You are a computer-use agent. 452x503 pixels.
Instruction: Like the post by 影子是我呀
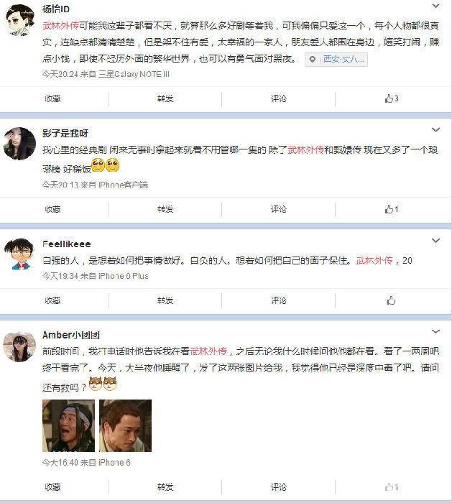(392, 209)
